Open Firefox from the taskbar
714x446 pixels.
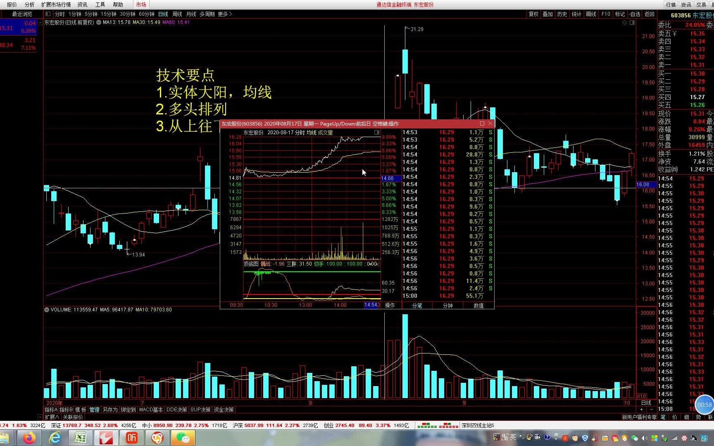(29, 438)
